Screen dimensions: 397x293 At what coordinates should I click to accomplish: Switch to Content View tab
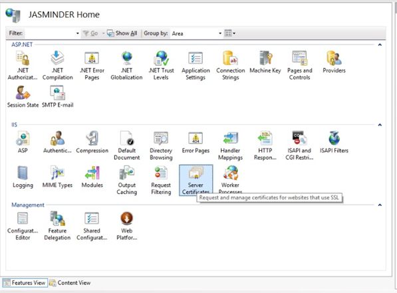[70, 282]
